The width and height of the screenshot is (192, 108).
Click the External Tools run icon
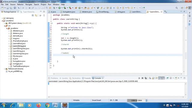tap(70, 8)
